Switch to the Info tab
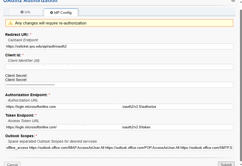This screenshot has height=166, width=242. (x=26, y=12)
